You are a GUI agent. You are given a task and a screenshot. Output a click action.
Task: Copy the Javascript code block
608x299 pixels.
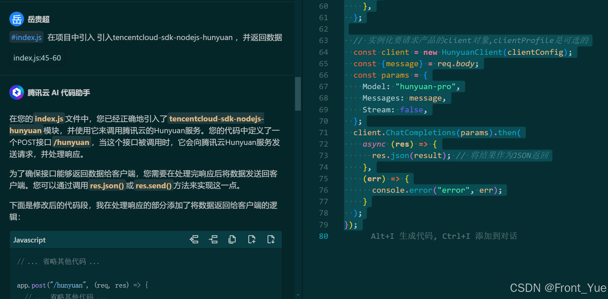pos(232,239)
